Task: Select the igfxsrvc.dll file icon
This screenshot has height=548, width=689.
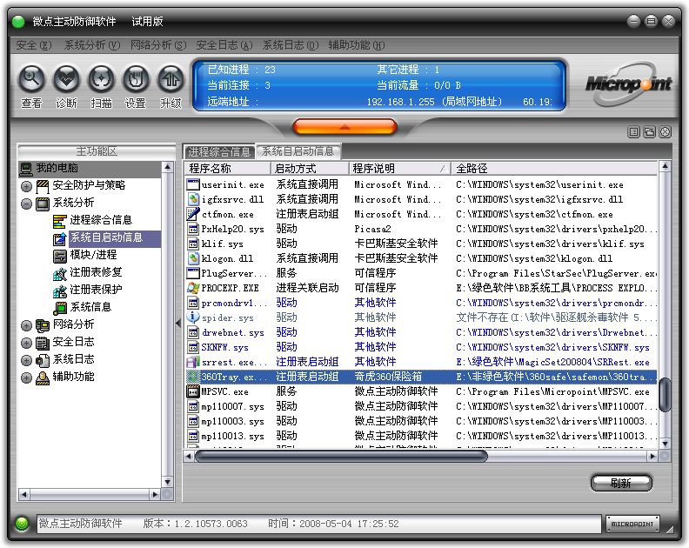Action: pos(193,199)
